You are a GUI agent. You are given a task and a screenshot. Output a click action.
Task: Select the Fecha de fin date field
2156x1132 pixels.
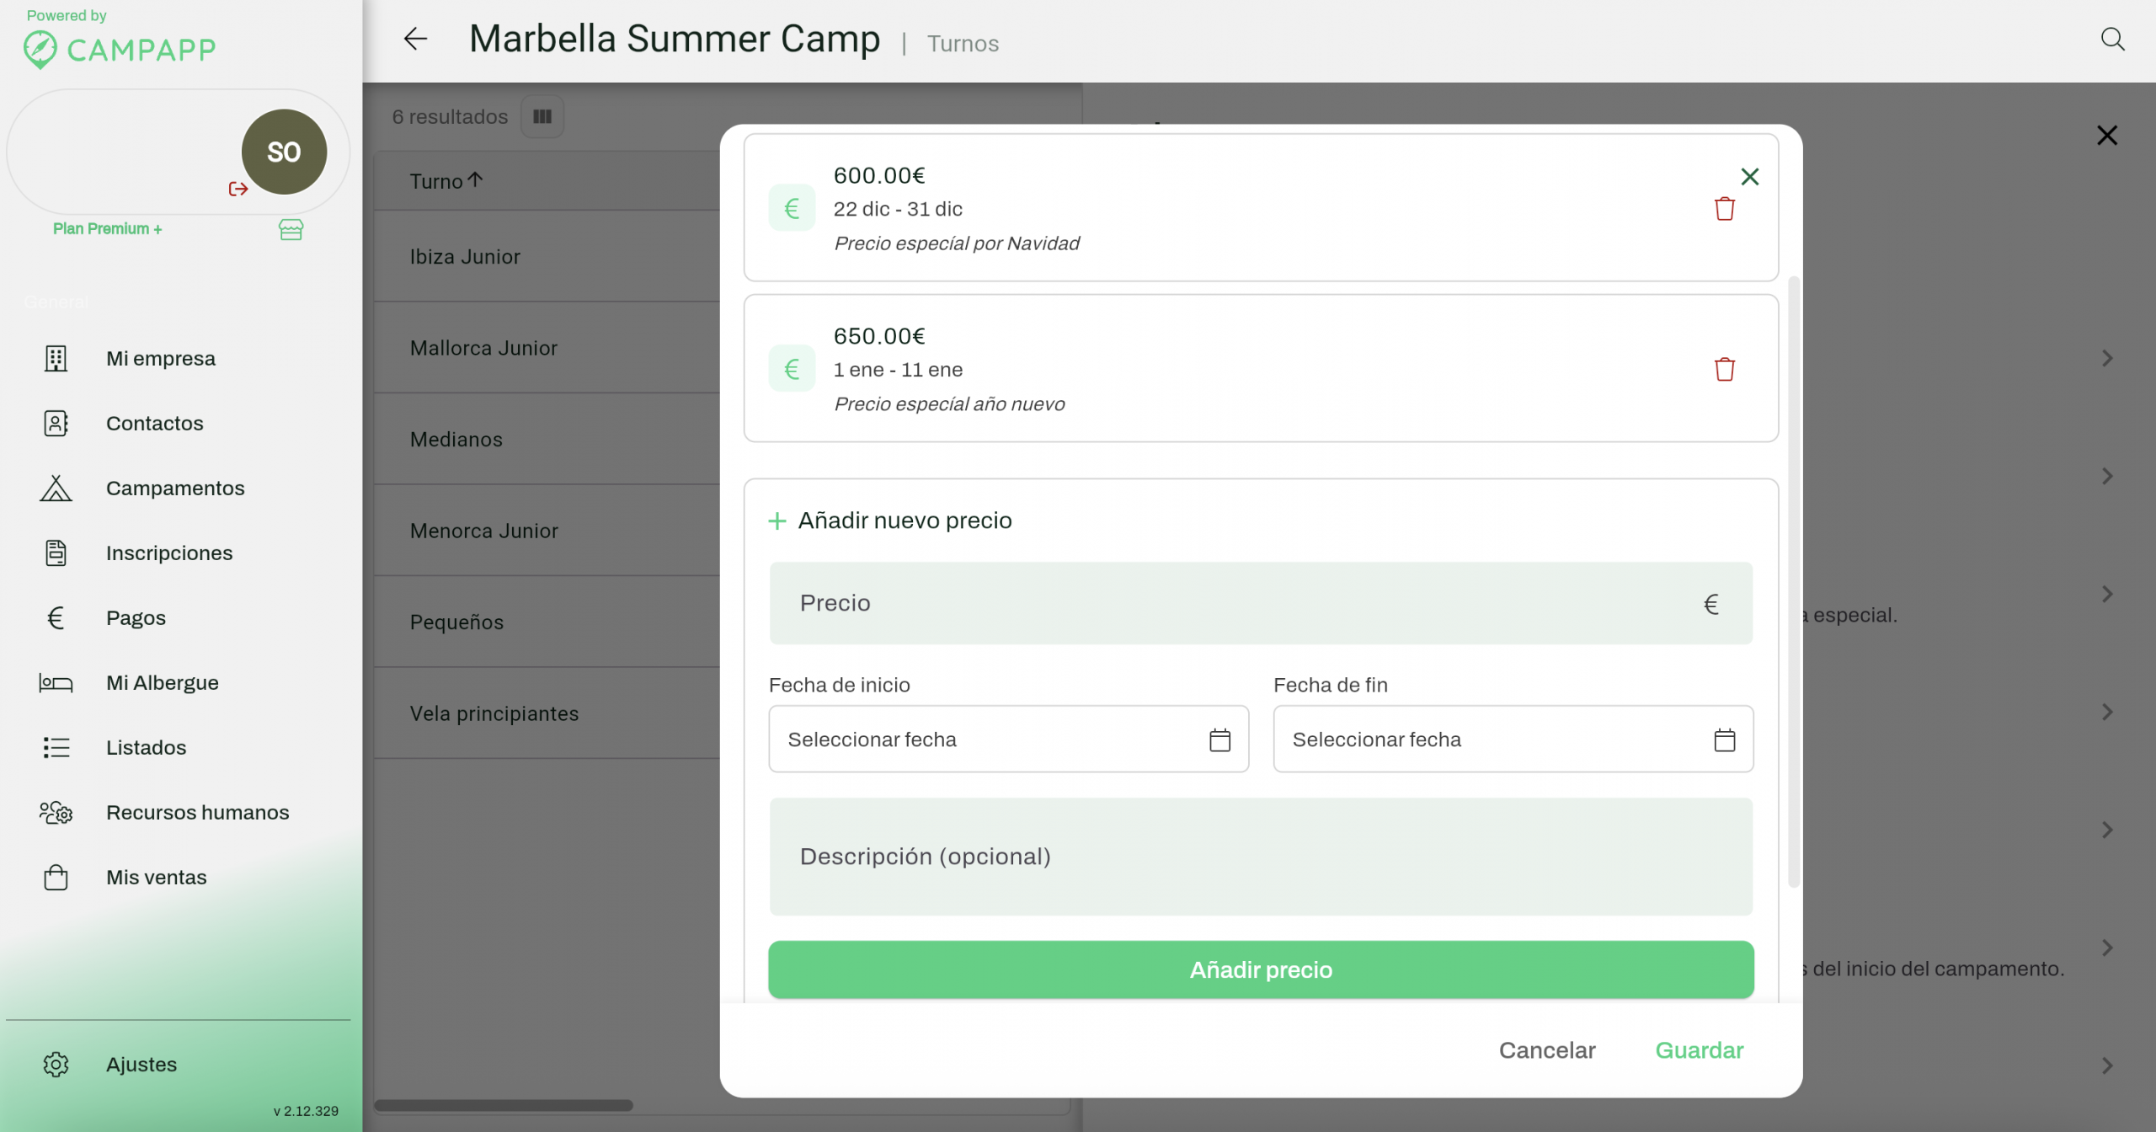point(1491,740)
